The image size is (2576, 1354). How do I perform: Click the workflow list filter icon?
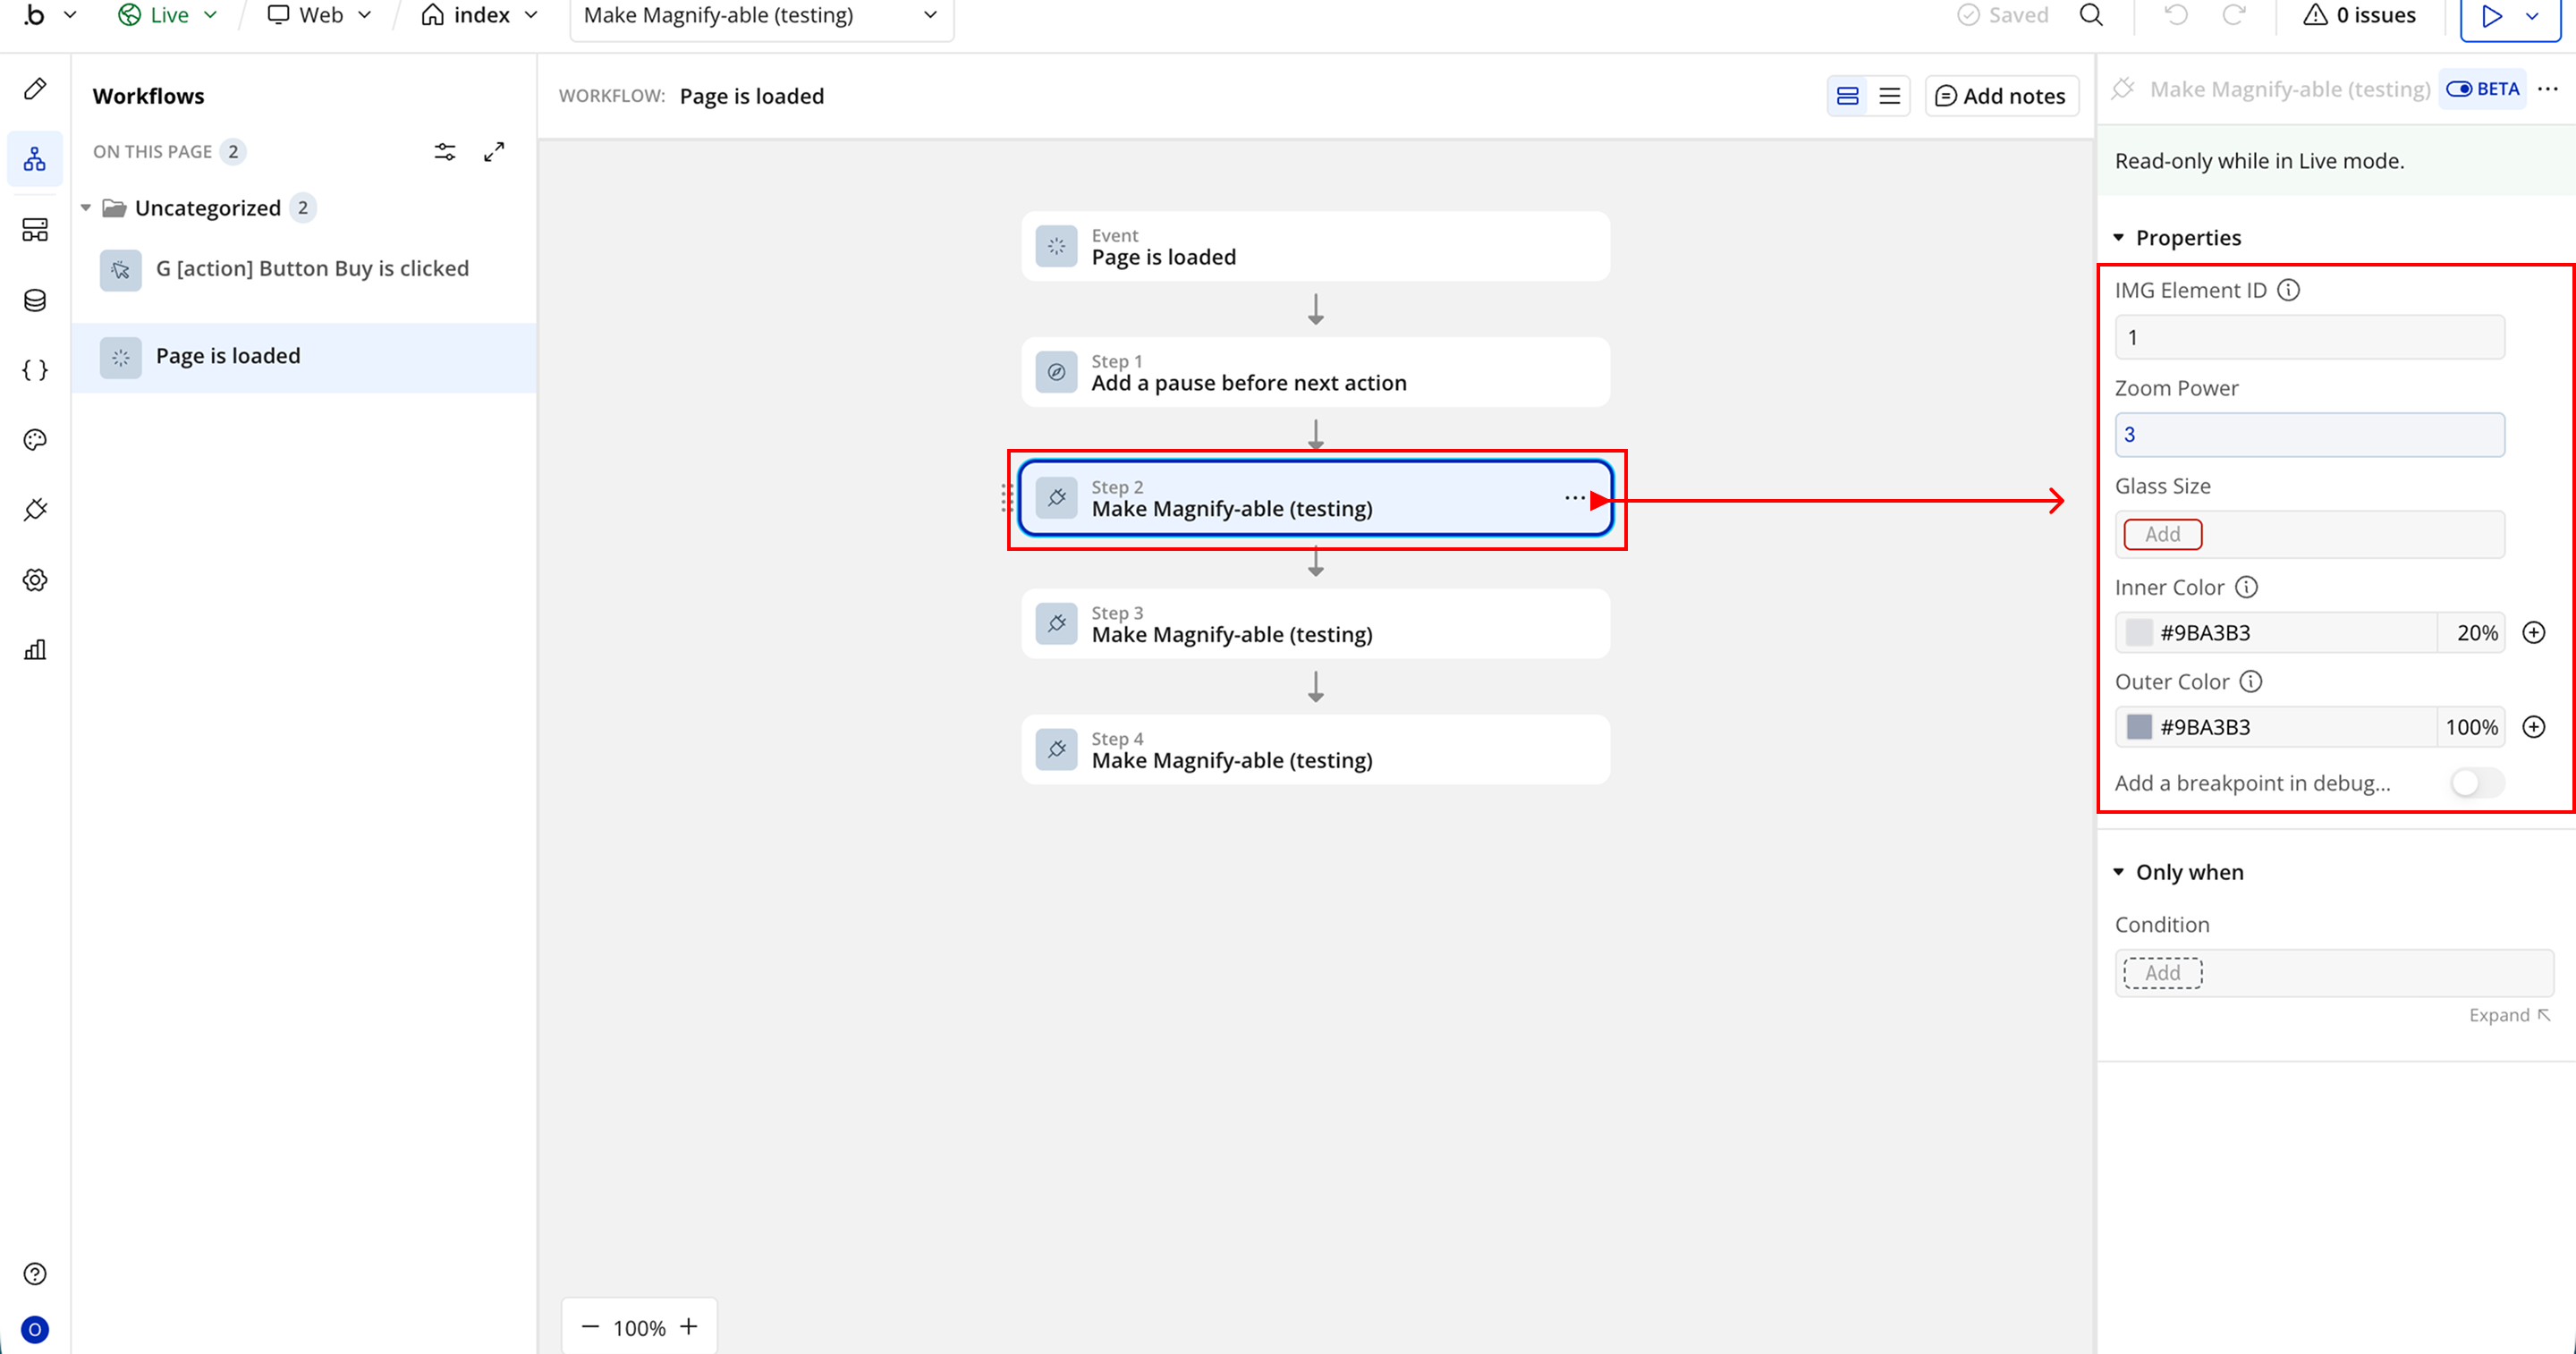[x=445, y=152]
